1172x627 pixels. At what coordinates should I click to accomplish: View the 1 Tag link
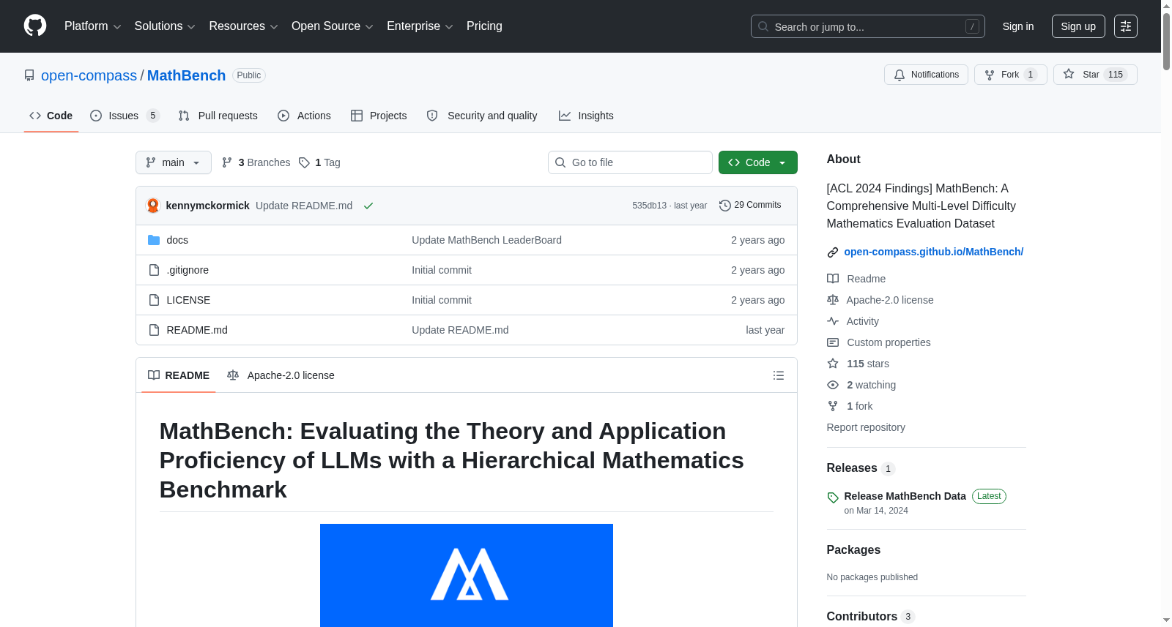coord(320,162)
